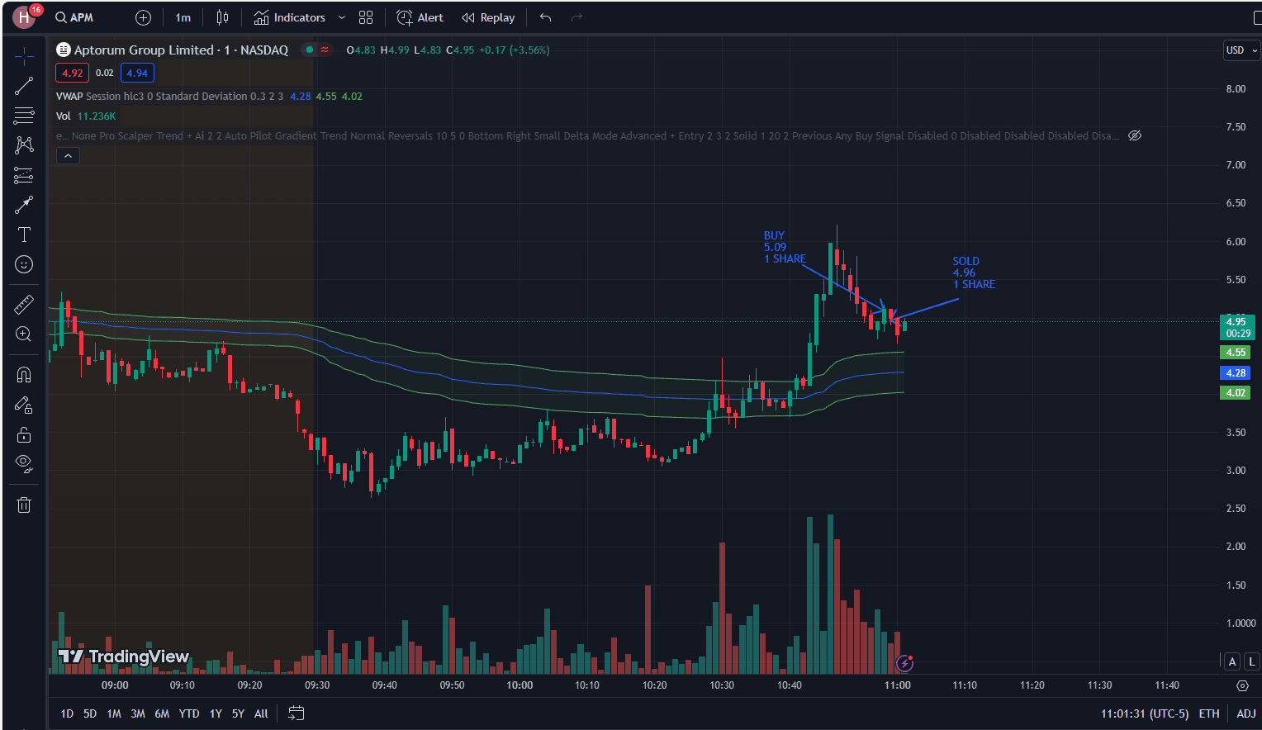Click the blue 4.28 VWAP price label
Viewport: 1262px width, 730px height.
1236,372
